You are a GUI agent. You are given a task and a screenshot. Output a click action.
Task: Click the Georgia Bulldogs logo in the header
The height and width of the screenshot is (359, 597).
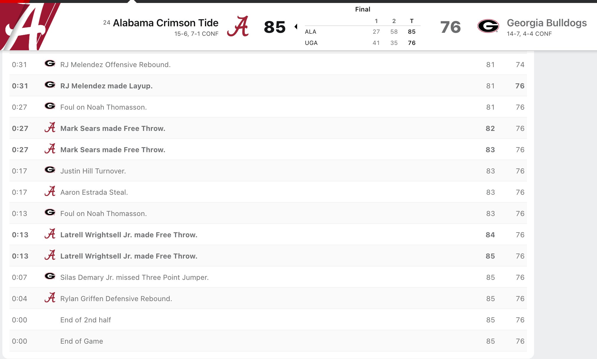pyautogui.click(x=488, y=26)
